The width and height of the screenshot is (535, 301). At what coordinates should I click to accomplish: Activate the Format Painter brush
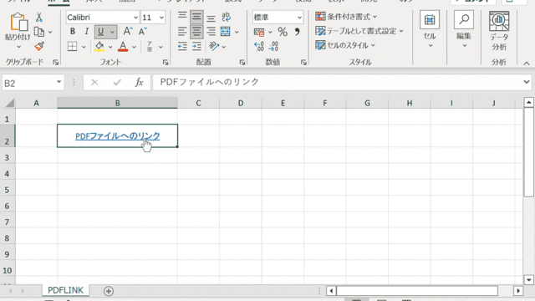pos(39,46)
